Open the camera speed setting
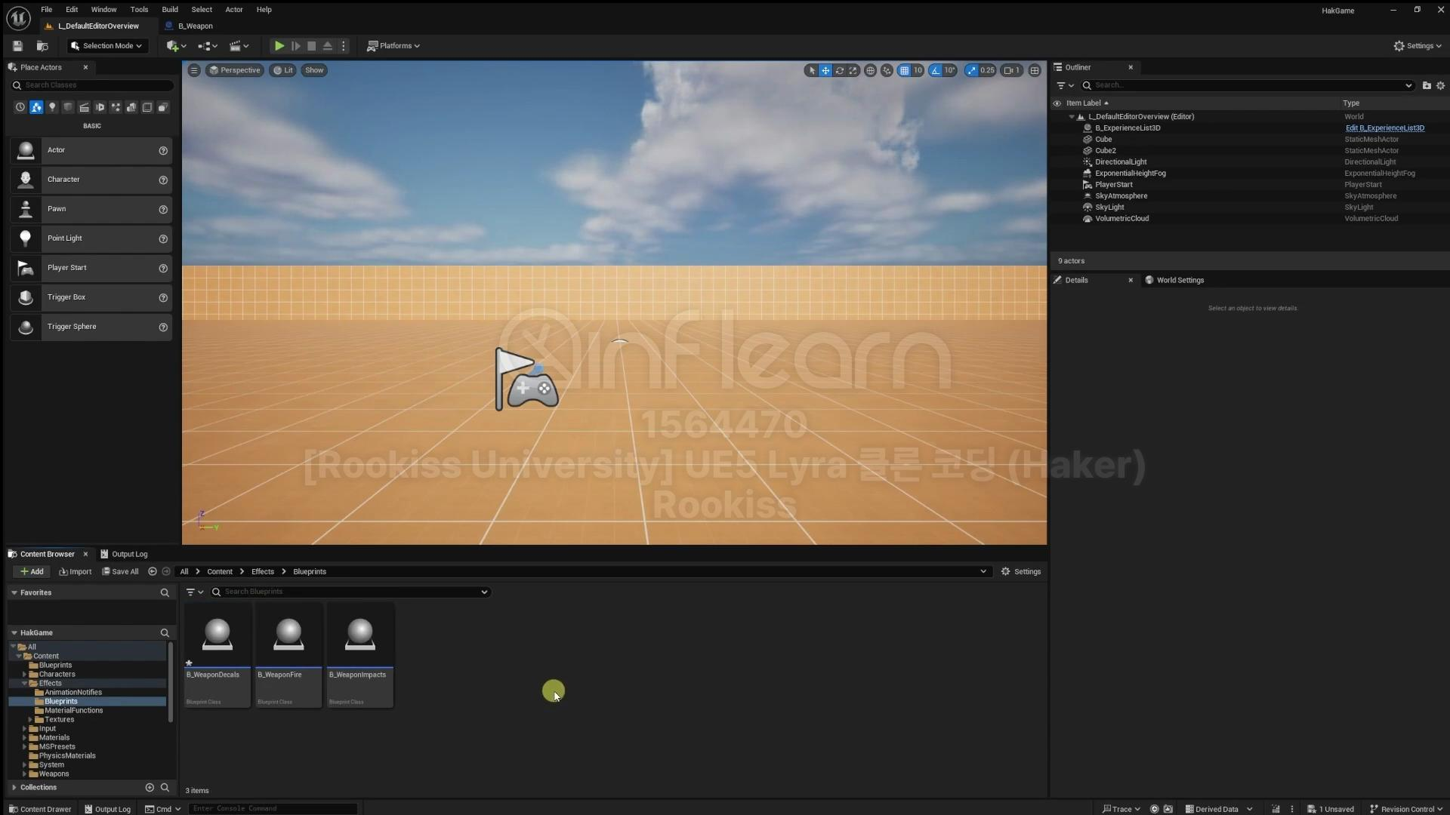 (1010, 70)
